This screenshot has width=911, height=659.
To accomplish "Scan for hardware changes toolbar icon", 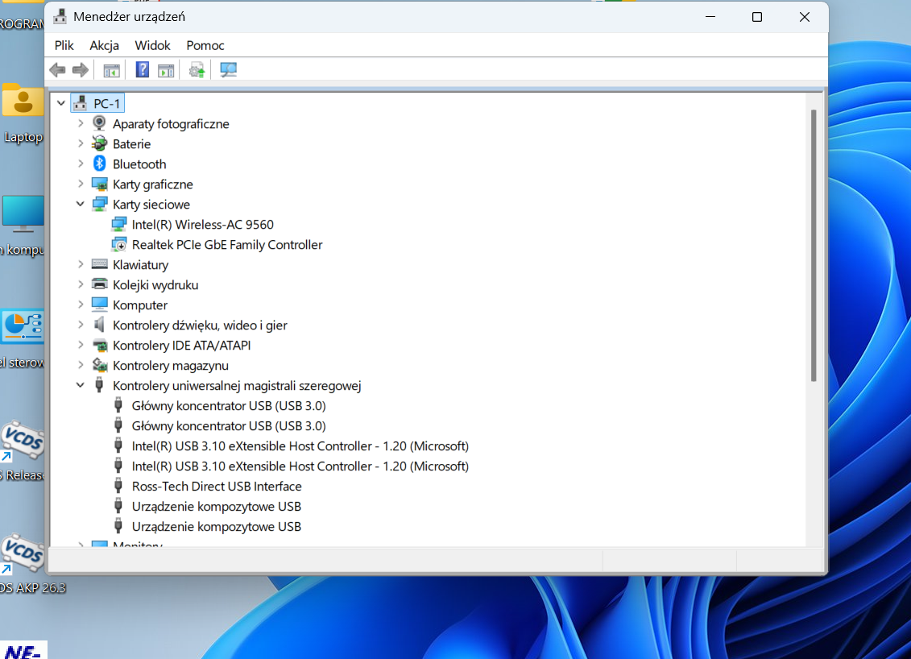I will click(228, 70).
